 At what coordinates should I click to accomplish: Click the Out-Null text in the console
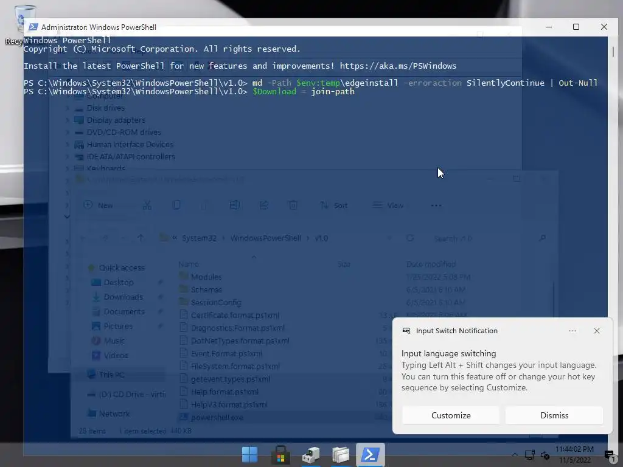578,83
